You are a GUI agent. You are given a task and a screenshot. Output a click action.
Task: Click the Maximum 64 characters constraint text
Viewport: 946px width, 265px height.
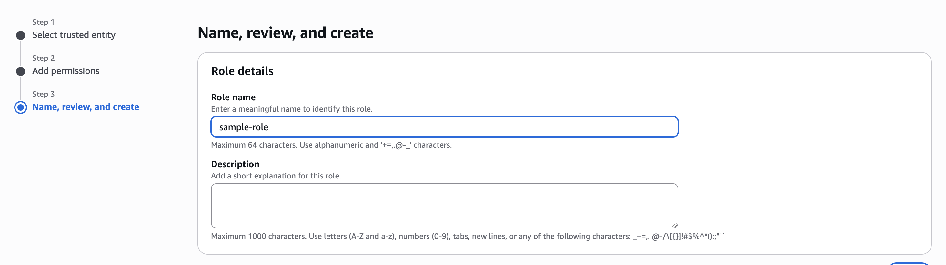(331, 145)
